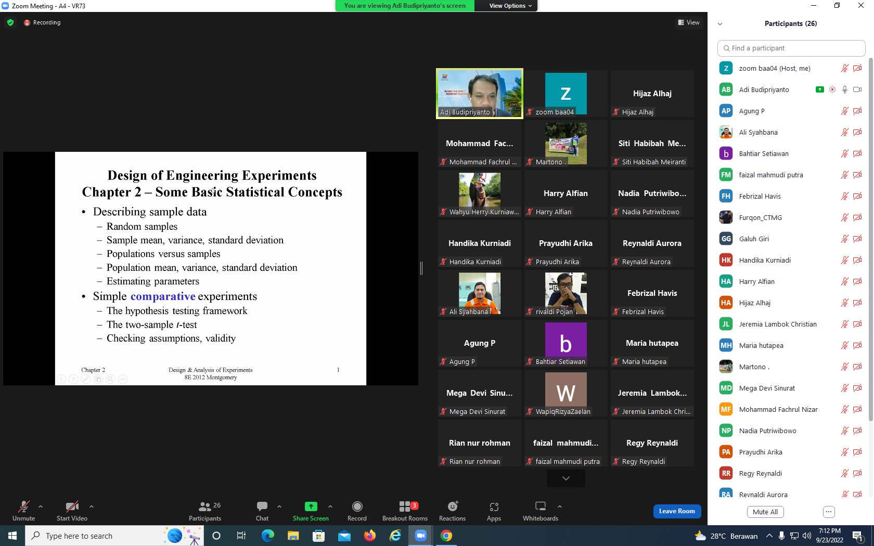Select Mega Devi Sinurat in participants list
874x546 pixels.
click(791, 388)
